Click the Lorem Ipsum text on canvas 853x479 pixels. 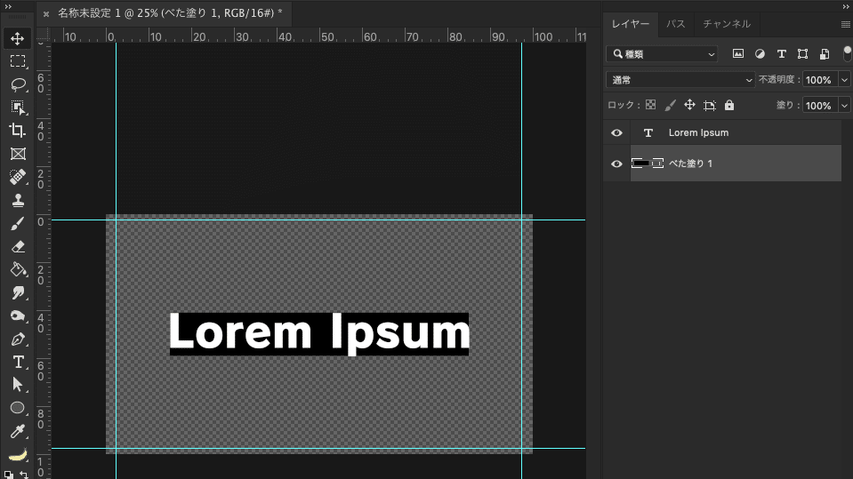tap(319, 332)
